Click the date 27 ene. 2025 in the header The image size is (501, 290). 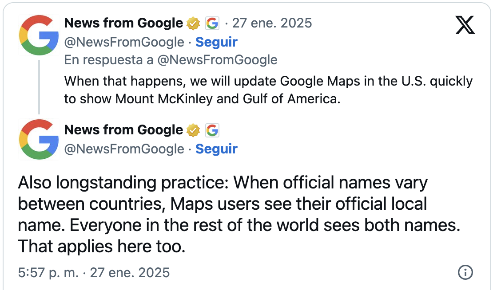(x=272, y=23)
